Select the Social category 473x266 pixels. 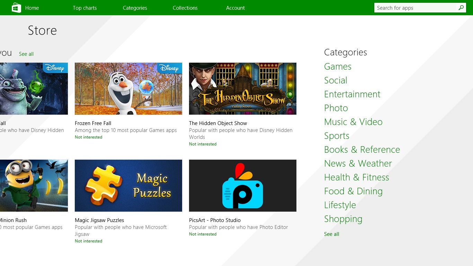(336, 80)
